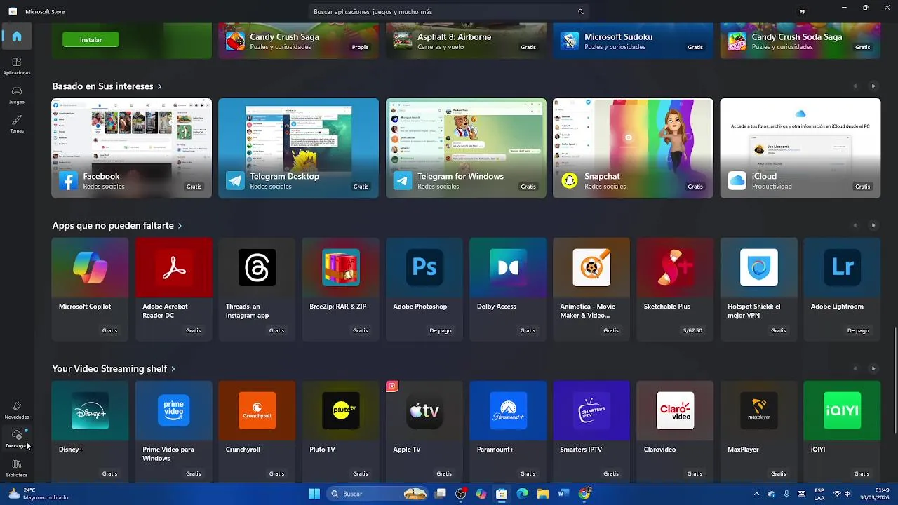Expand Apps que no pueden faltarte section
This screenshot has width=898, height=505.
click(x=117, y=226)
